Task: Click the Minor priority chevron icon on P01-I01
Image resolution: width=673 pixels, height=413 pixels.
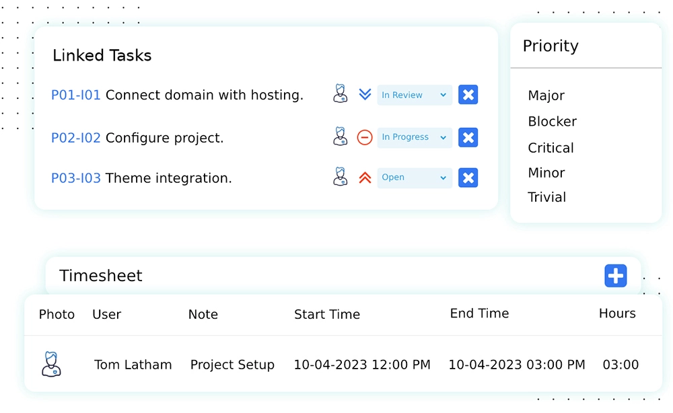Action: tap(365, 94)
